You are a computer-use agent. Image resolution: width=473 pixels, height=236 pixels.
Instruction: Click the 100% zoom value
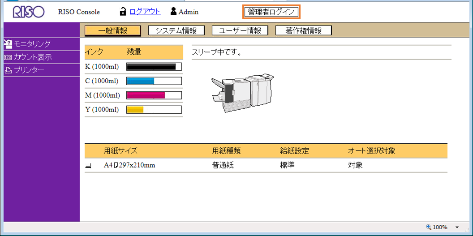[440, 227]
